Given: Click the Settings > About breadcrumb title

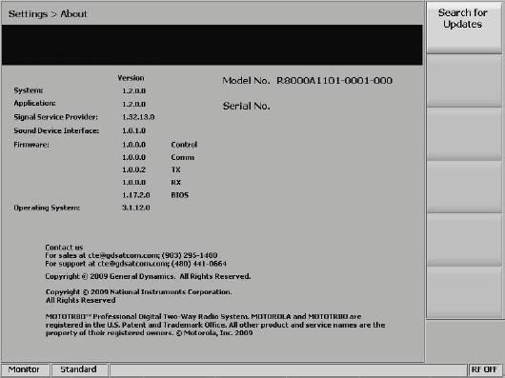Looking at the screenshot, I should coord(48,14).
